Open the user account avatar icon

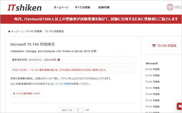click(x=170, y=7)
